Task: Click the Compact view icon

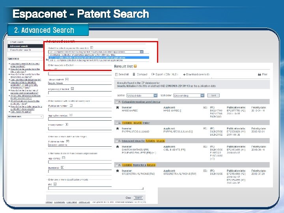Action: (134, 74)
